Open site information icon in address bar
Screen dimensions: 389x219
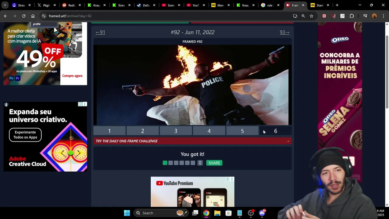click(x=44, y=16)
